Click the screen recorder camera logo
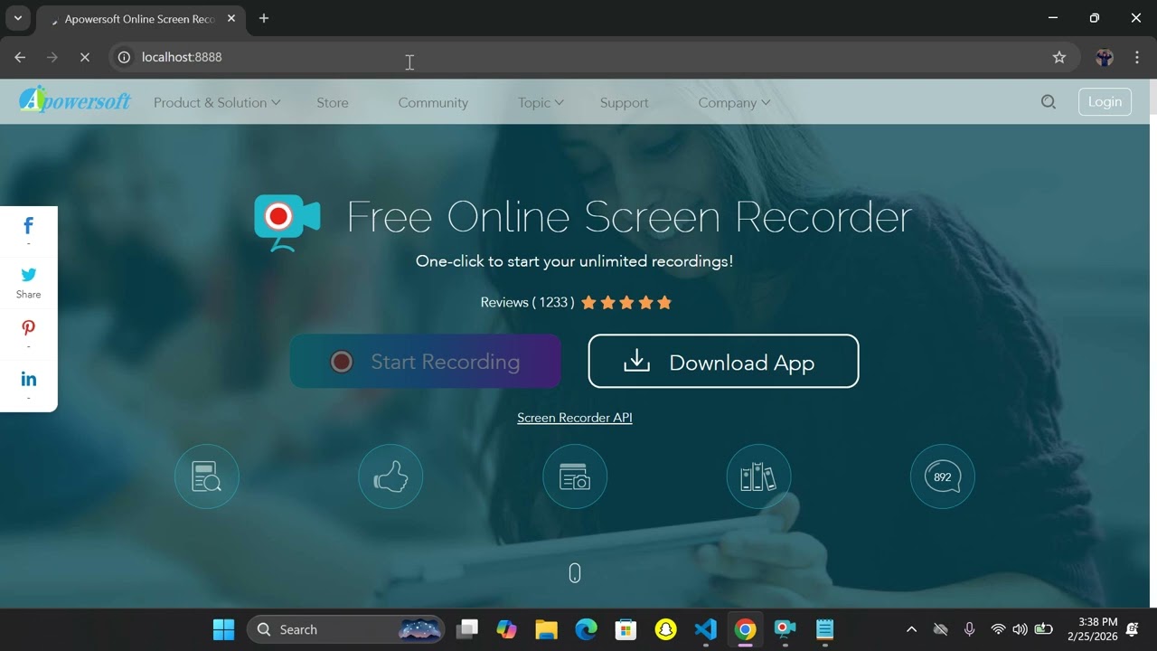1157x651 pixels. tap(287, 222)
